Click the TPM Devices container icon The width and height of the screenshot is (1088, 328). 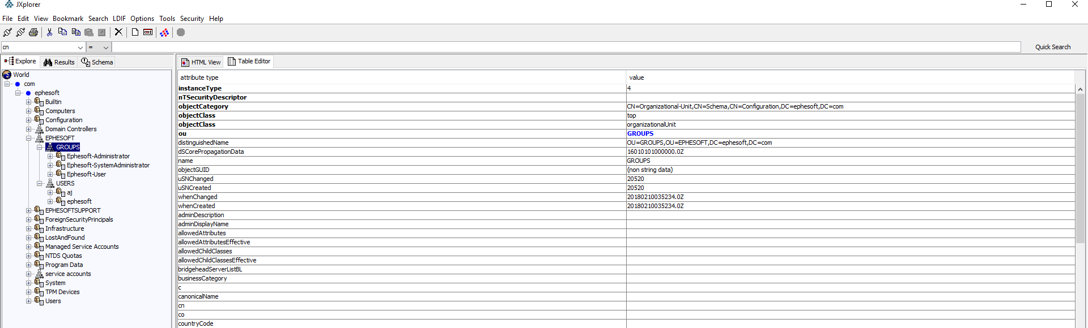[x=39, y=292]
